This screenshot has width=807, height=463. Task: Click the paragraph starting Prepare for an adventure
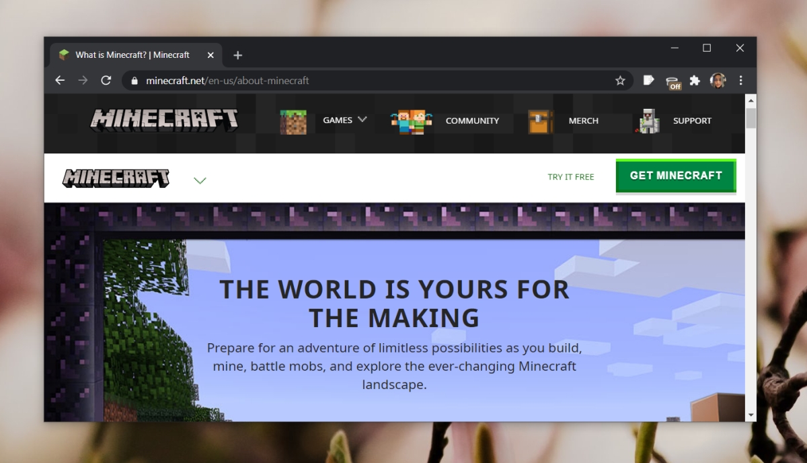coord(394,367)
